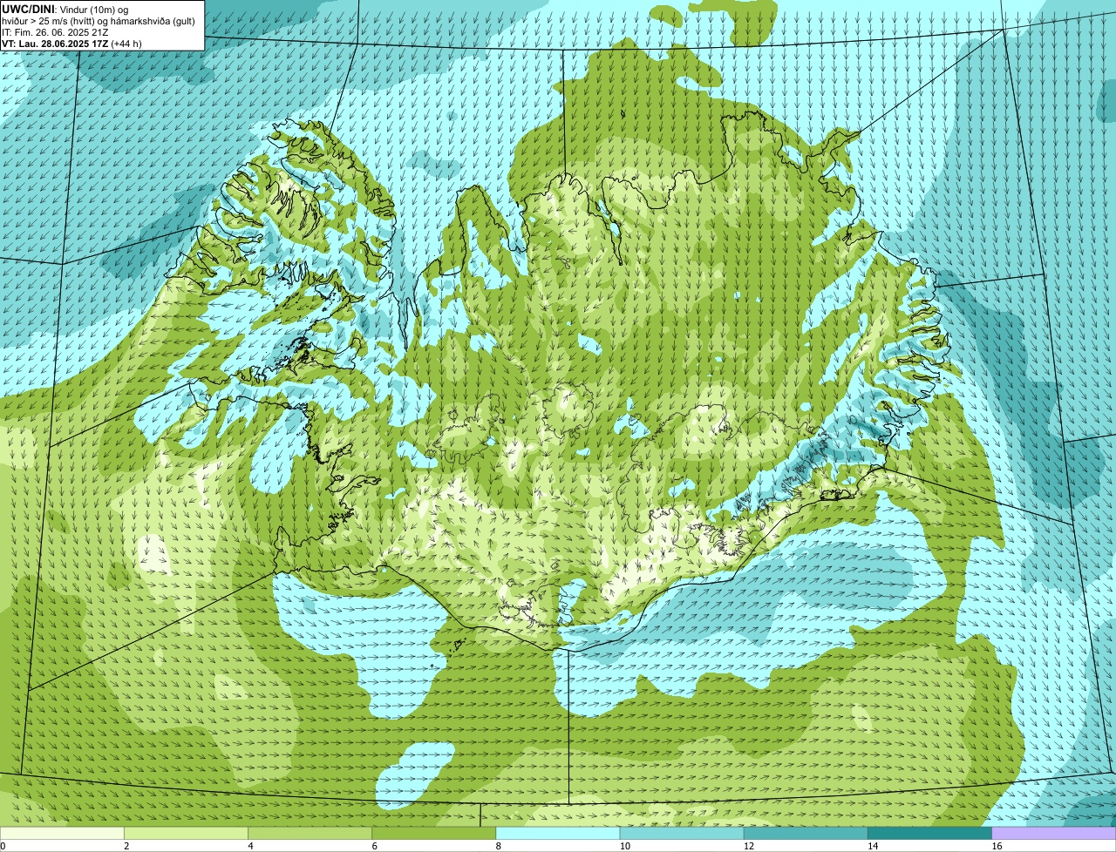Select the 8–10 m/s pale cyan swatch
The image size is (1116, 852).
[x=558, y=833]
